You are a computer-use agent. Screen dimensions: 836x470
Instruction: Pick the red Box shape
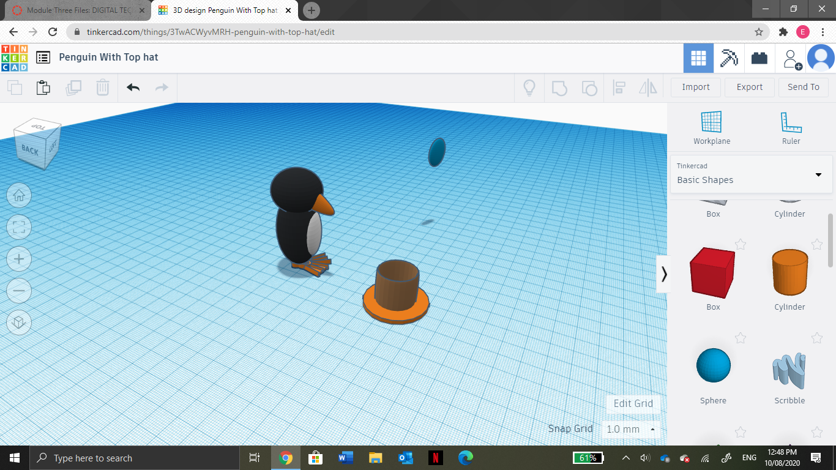(x=712, y=272)
